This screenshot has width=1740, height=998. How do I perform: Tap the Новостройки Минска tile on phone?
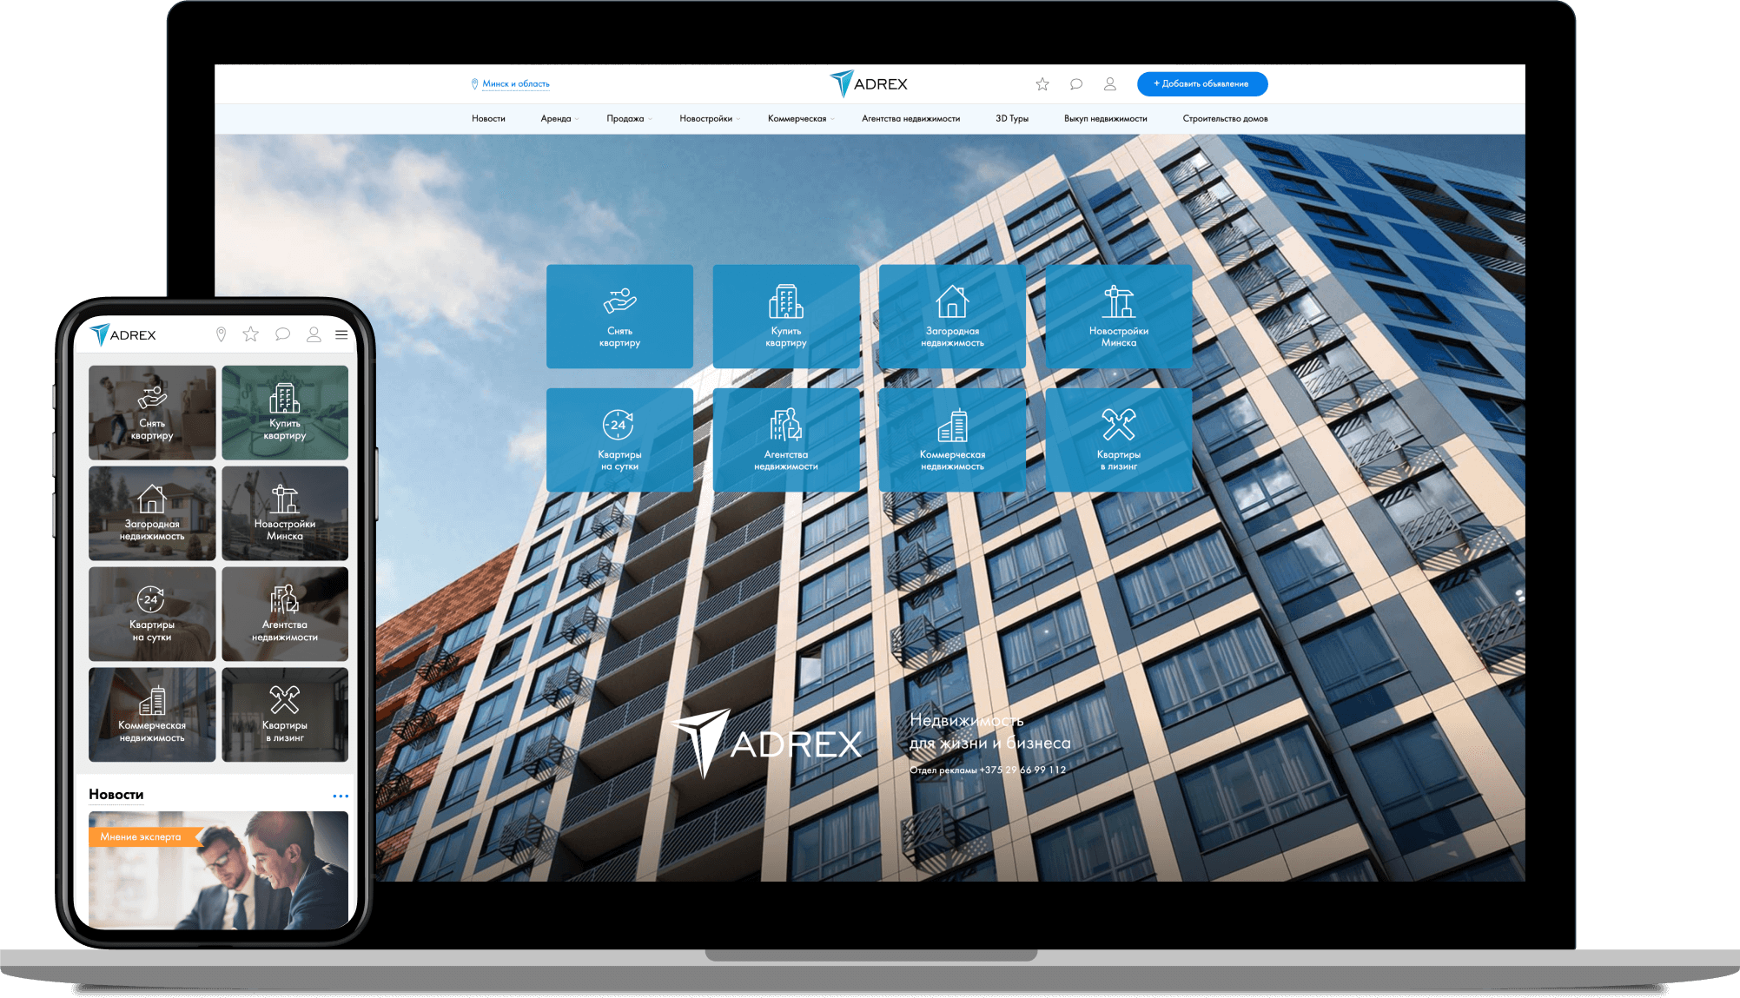tap(285, 513)
